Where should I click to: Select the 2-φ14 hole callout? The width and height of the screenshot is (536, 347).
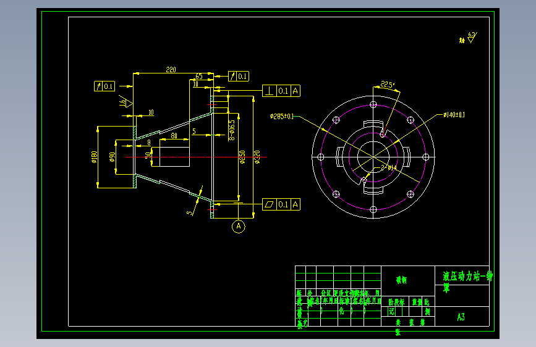point(389,168)
